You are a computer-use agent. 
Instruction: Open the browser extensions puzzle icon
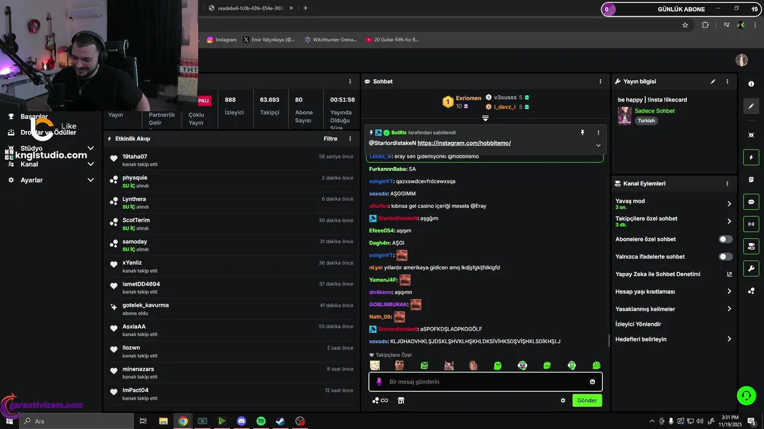[706, 25]
